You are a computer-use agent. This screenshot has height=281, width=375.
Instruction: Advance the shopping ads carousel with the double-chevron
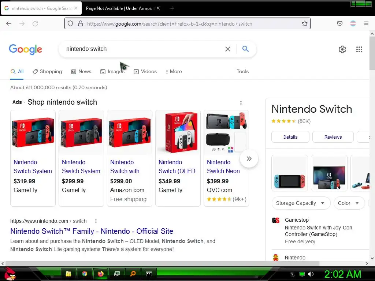coord(249,159)
